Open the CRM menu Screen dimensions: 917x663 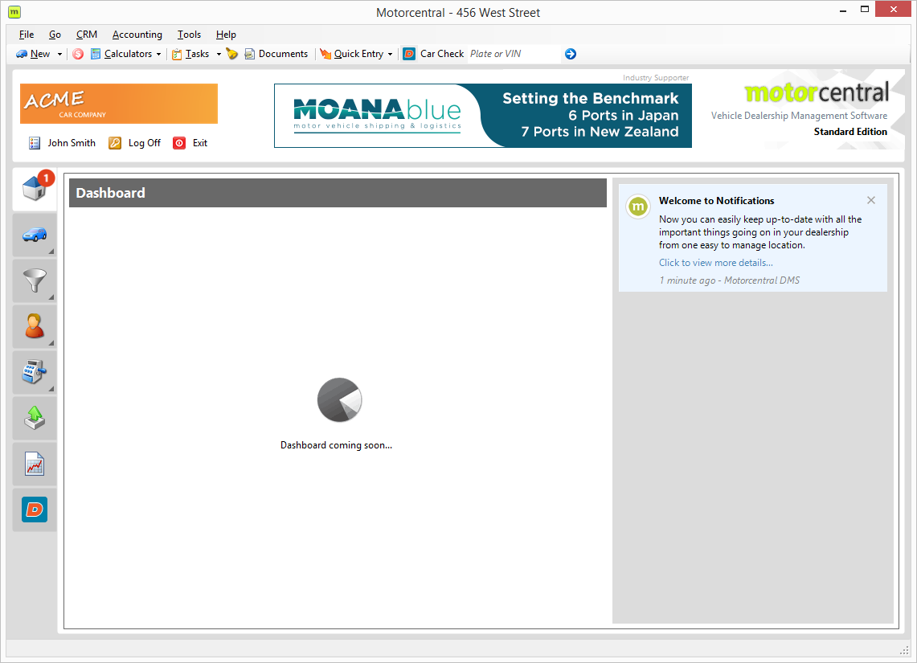coord(87,35)
